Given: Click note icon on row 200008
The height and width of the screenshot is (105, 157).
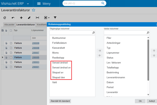Looking at the screenshot, I should pos(11,48).
